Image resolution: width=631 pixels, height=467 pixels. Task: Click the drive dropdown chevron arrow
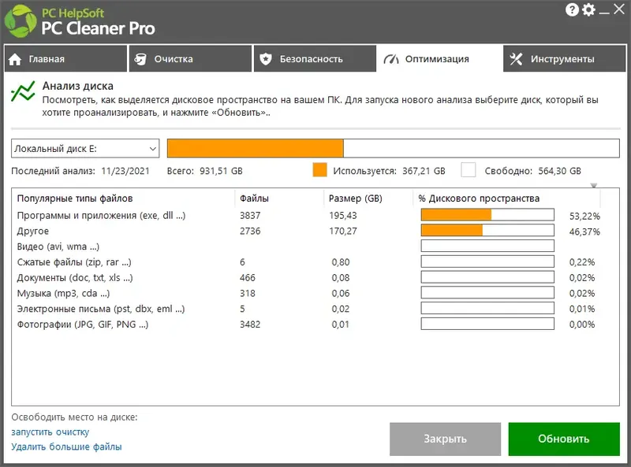point(153,149)
